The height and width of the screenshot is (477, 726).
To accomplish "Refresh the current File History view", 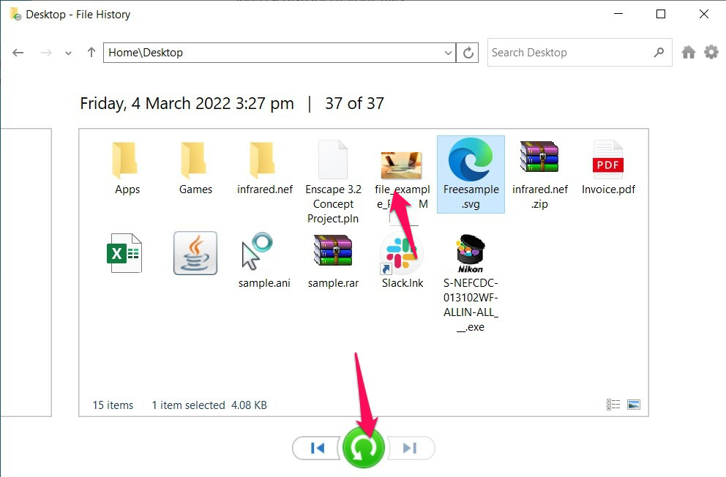I will 468,52.
